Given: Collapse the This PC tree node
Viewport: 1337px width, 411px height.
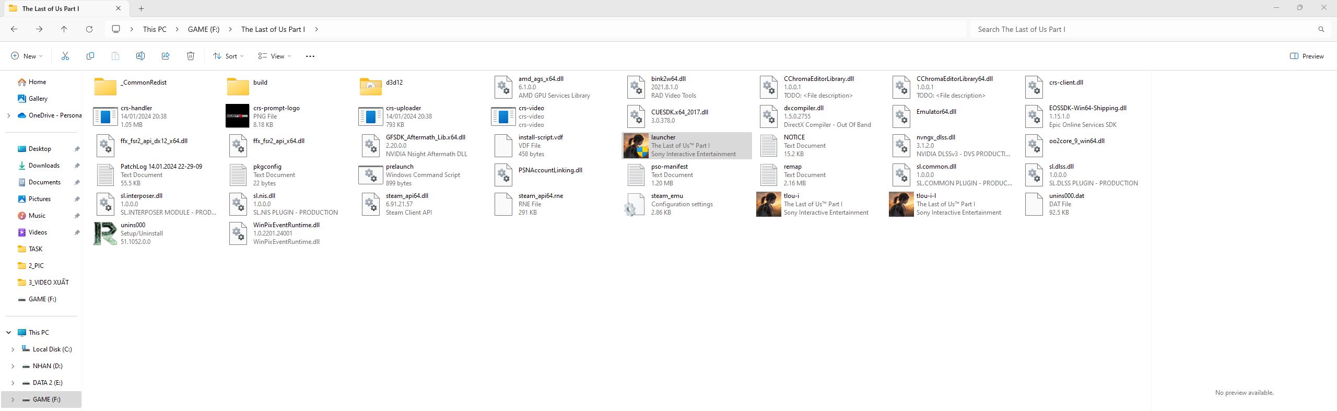Looking at the screenshot, I should coord(8,333).
